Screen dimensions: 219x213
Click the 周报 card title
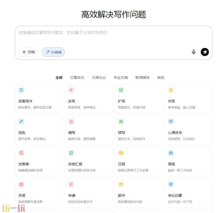point(171,164)
